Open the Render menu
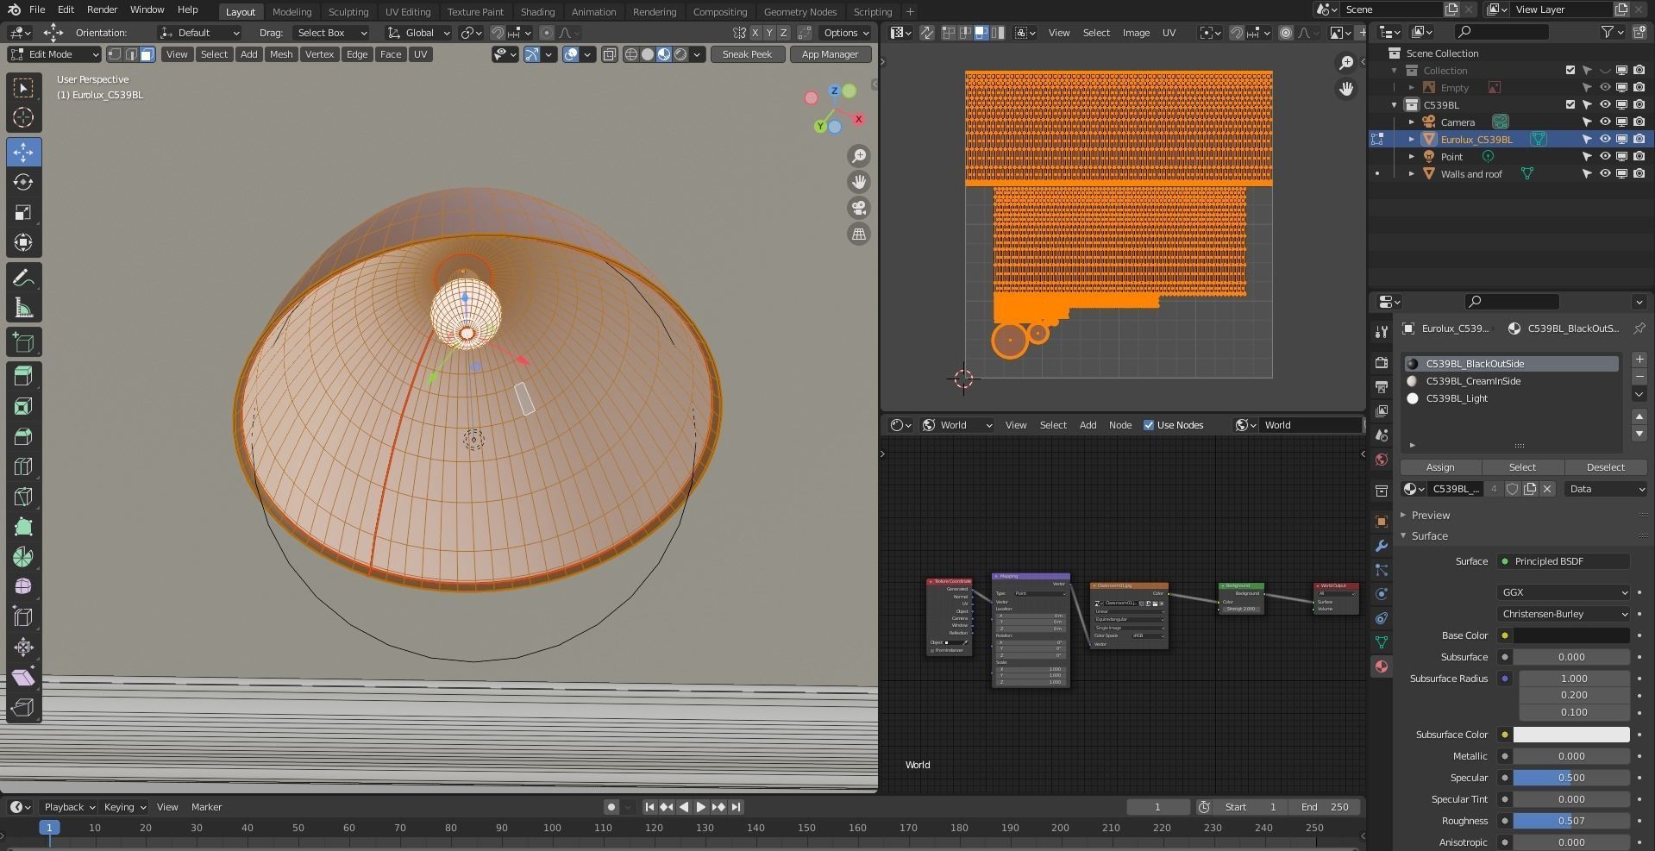The image size is (1655, 851). 102,9
